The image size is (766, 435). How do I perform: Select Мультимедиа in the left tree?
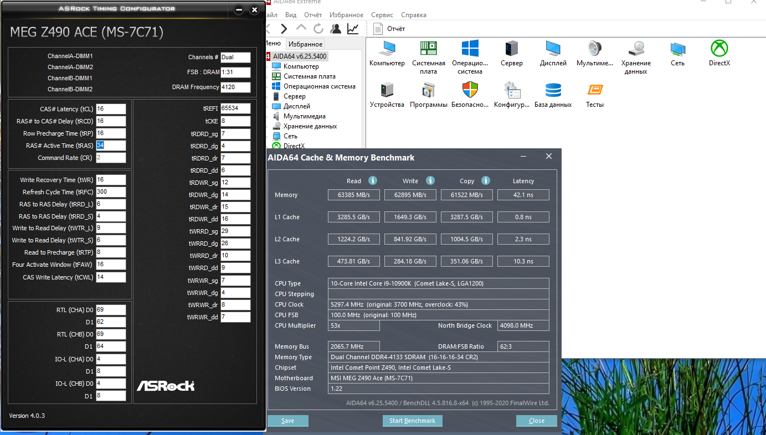304,116
